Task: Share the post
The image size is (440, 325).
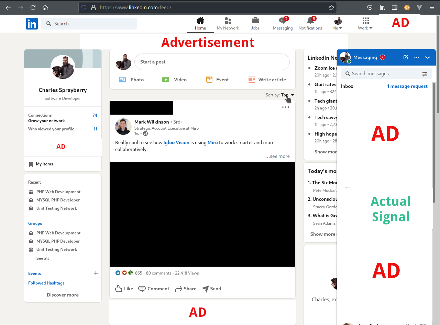Action: (186, 289)
